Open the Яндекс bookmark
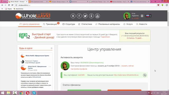 pos(9,9)
